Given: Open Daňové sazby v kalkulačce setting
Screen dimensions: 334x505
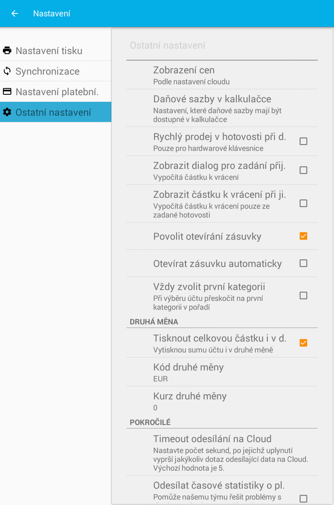Looking at the screenshot, I should 222,108.
